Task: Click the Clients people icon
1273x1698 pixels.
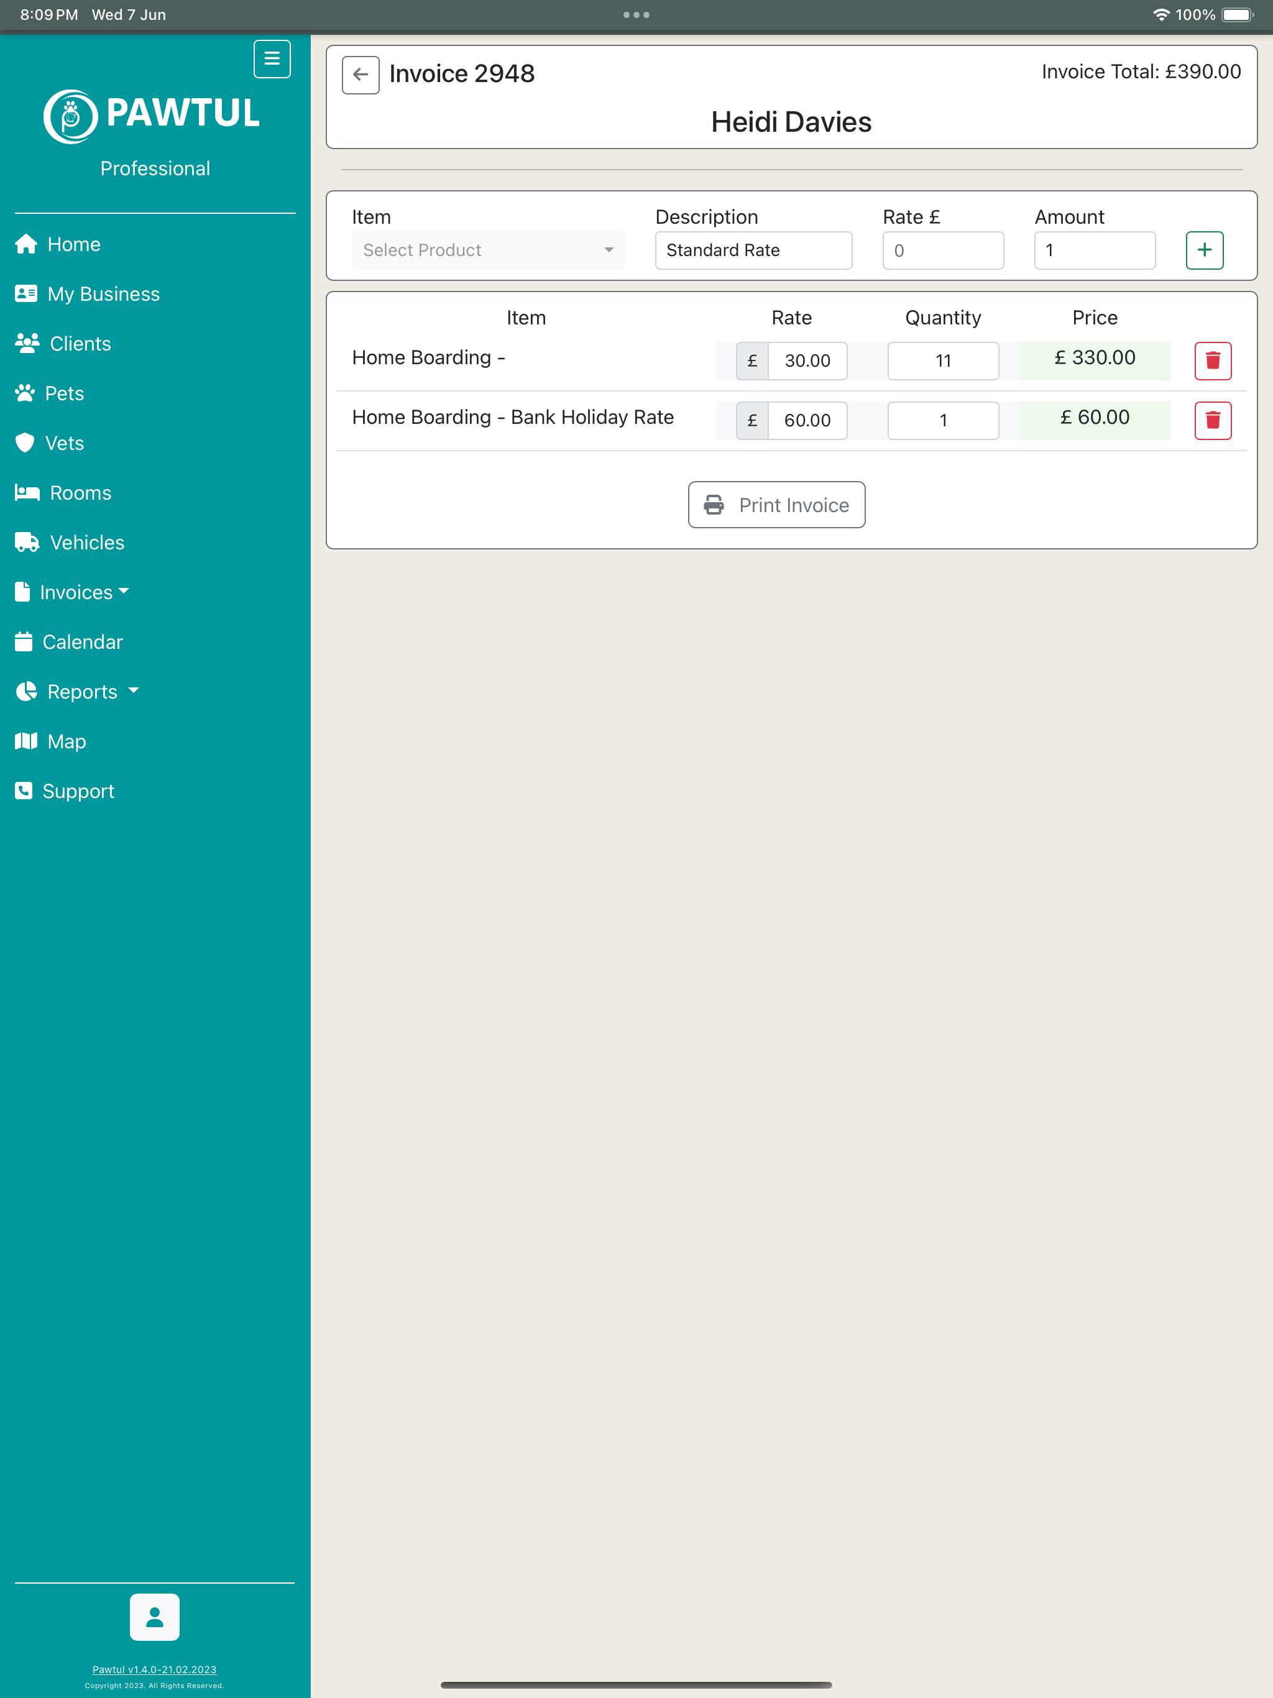Action: (x=27, y=343)
